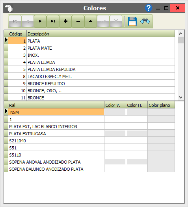Screen dimensions: 188x207
Task: Open search with binoculars icon
Action: (145, 21)
